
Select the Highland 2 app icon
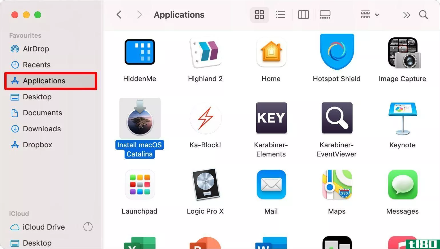coord(205,53)
